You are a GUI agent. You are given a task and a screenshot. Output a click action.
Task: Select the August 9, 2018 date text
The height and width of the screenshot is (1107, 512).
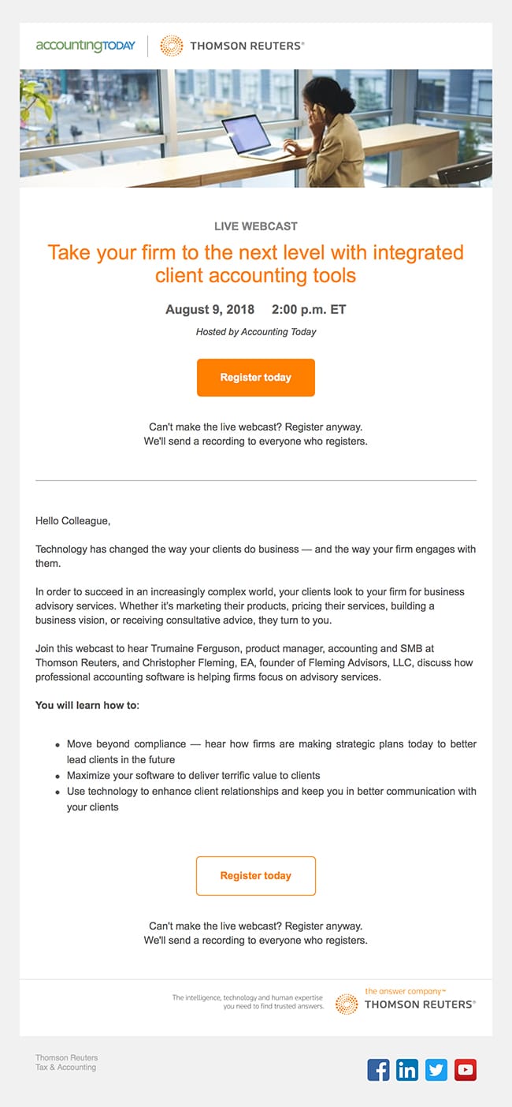coord(210,309)
